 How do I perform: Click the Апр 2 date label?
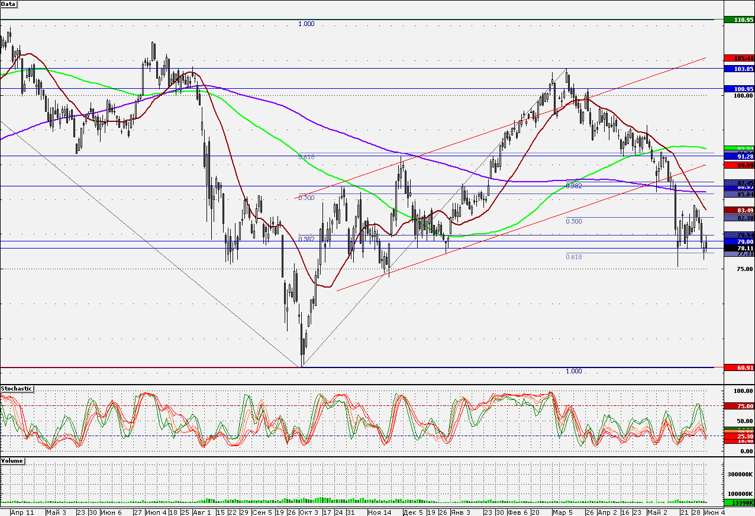(x=607, y=512)
